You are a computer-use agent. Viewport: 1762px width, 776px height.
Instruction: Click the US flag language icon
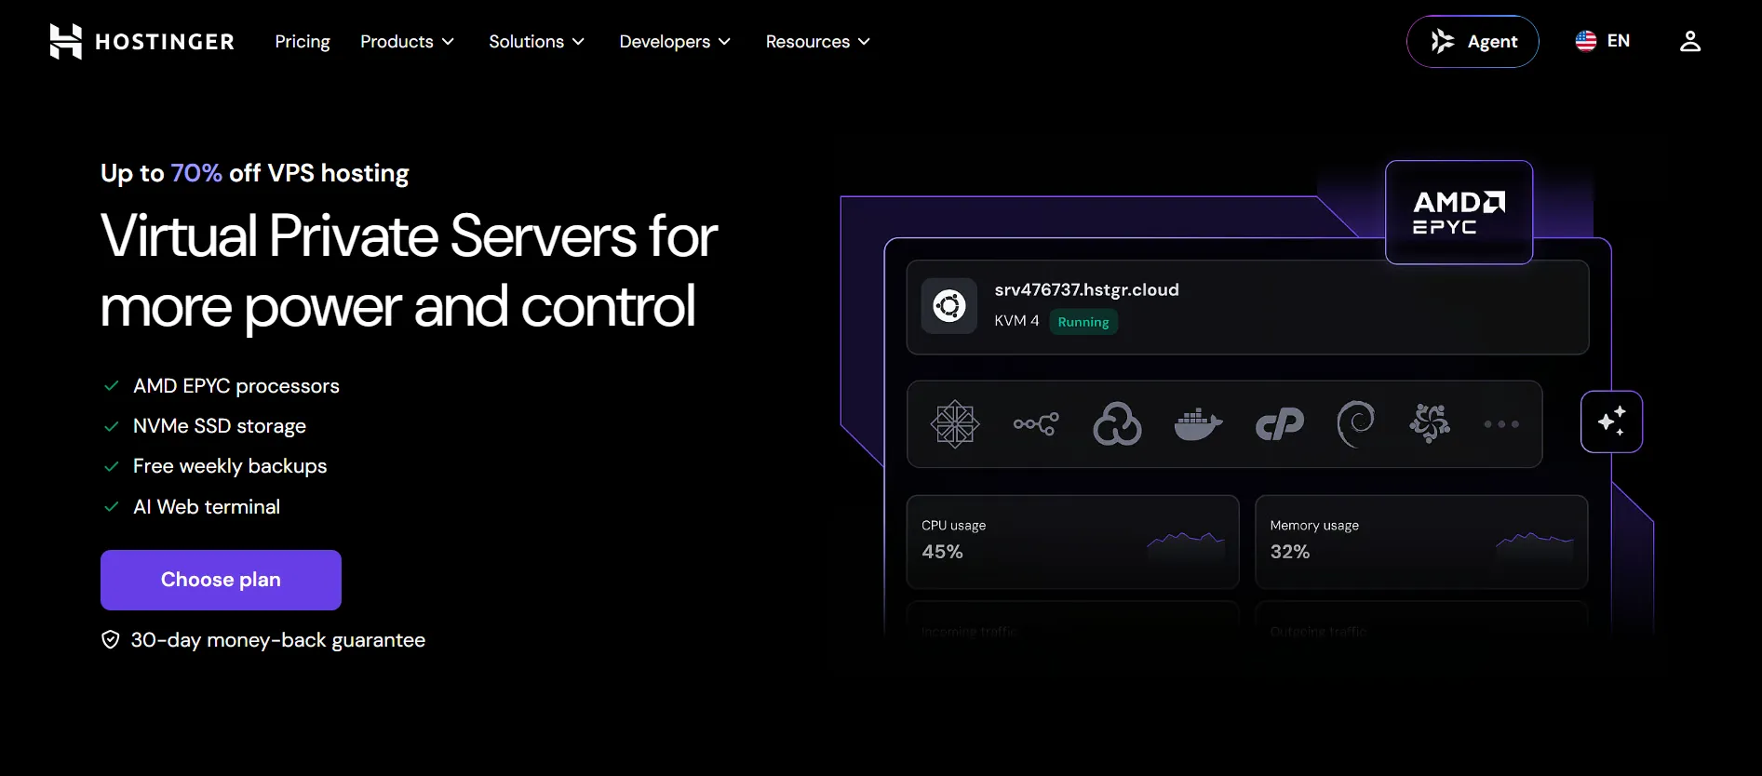(x=1586, y=41)
